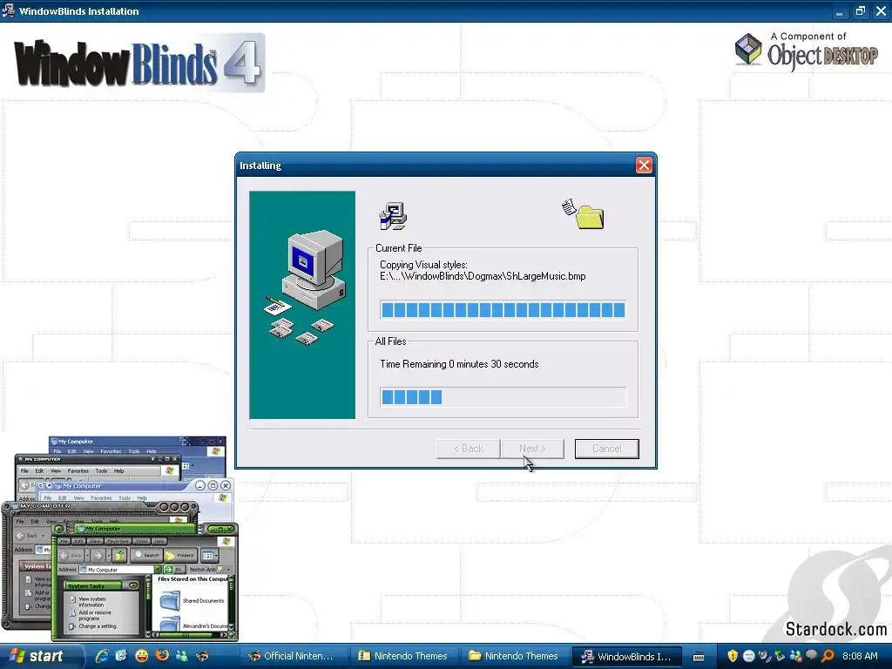Click the Stardock.com text link
The width and height of the screenshot is (892, 669).
835,629
